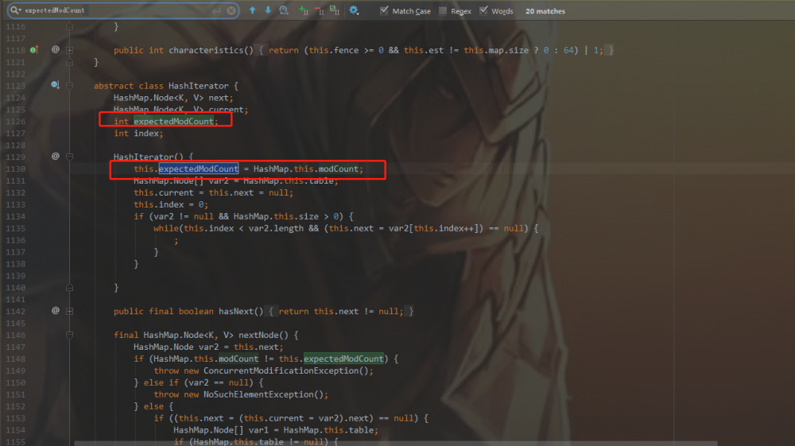This screenshot has width=795, height=446.
Task: Click 'int index;' on line 1127
Action: (x=138, y=134)
